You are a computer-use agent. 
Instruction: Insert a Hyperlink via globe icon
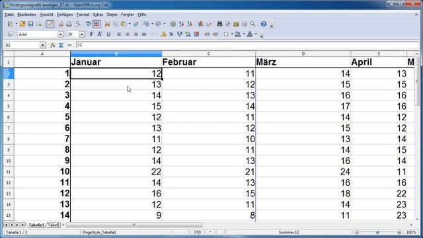click(173, 24)
